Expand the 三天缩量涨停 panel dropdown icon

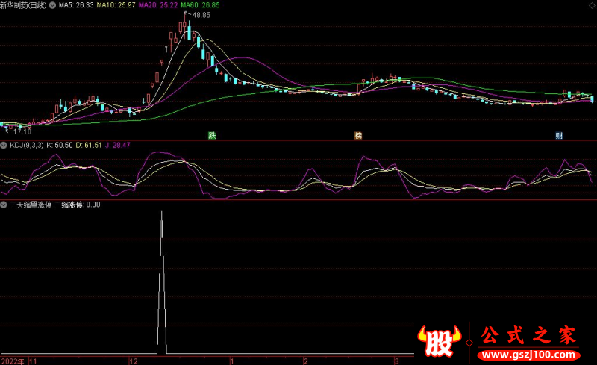(4, 203)
